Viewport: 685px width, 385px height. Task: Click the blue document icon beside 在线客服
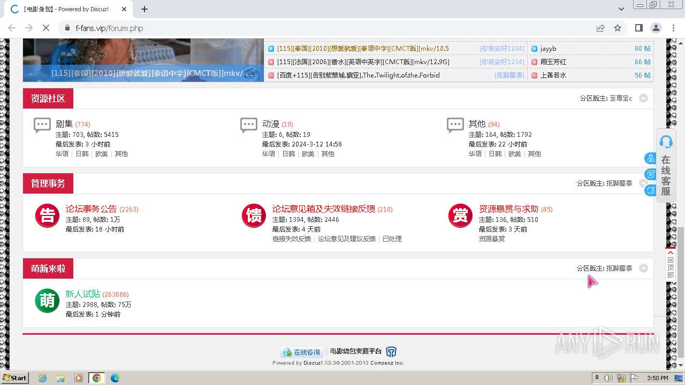point(650,174)
